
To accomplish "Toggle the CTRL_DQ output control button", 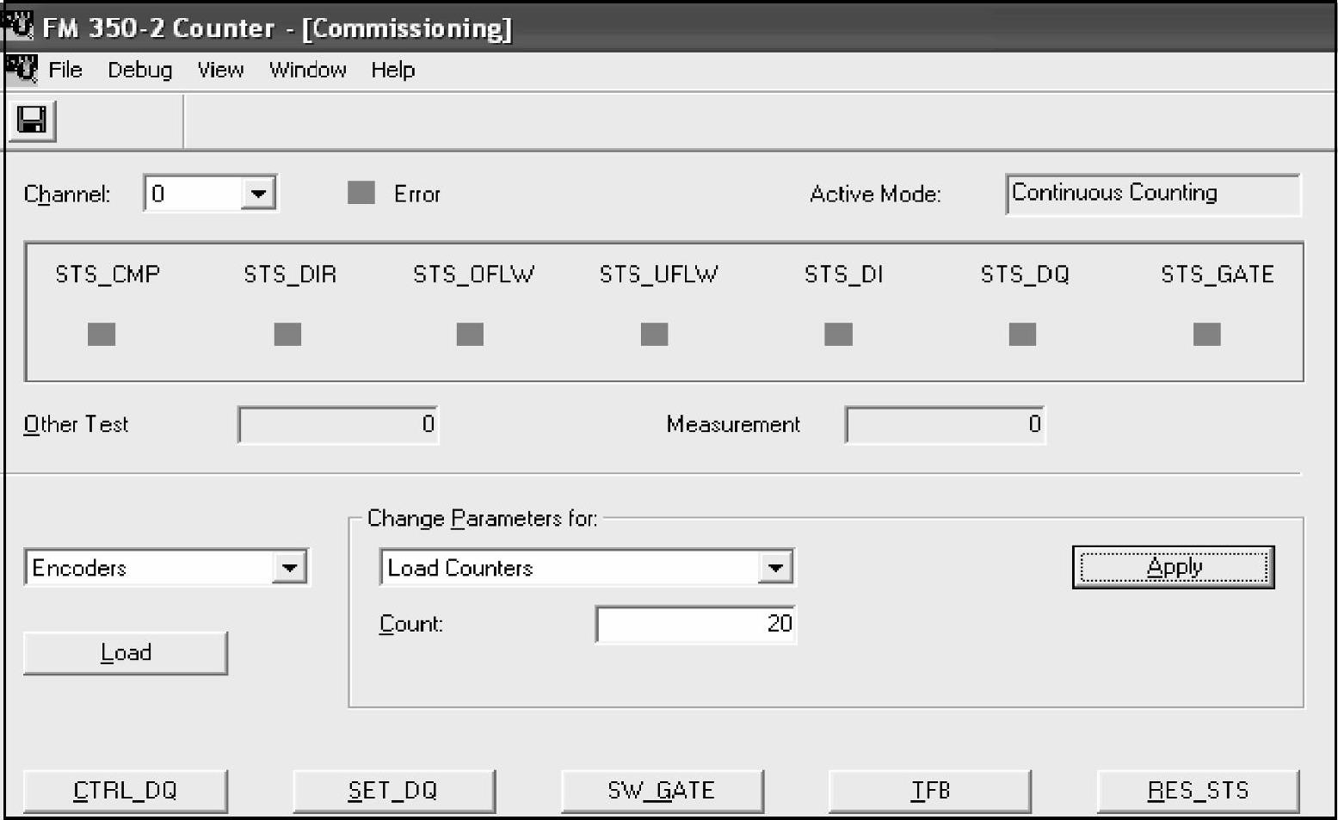I will 126,790.
